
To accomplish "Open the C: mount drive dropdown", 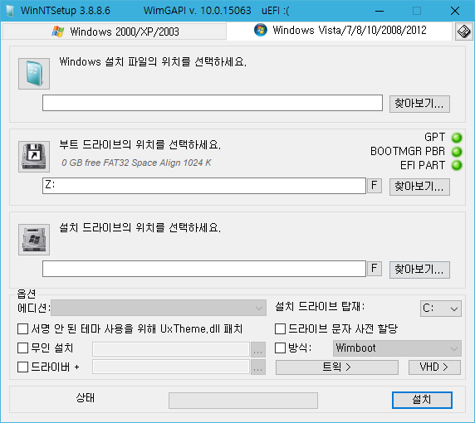I will 441,309.
